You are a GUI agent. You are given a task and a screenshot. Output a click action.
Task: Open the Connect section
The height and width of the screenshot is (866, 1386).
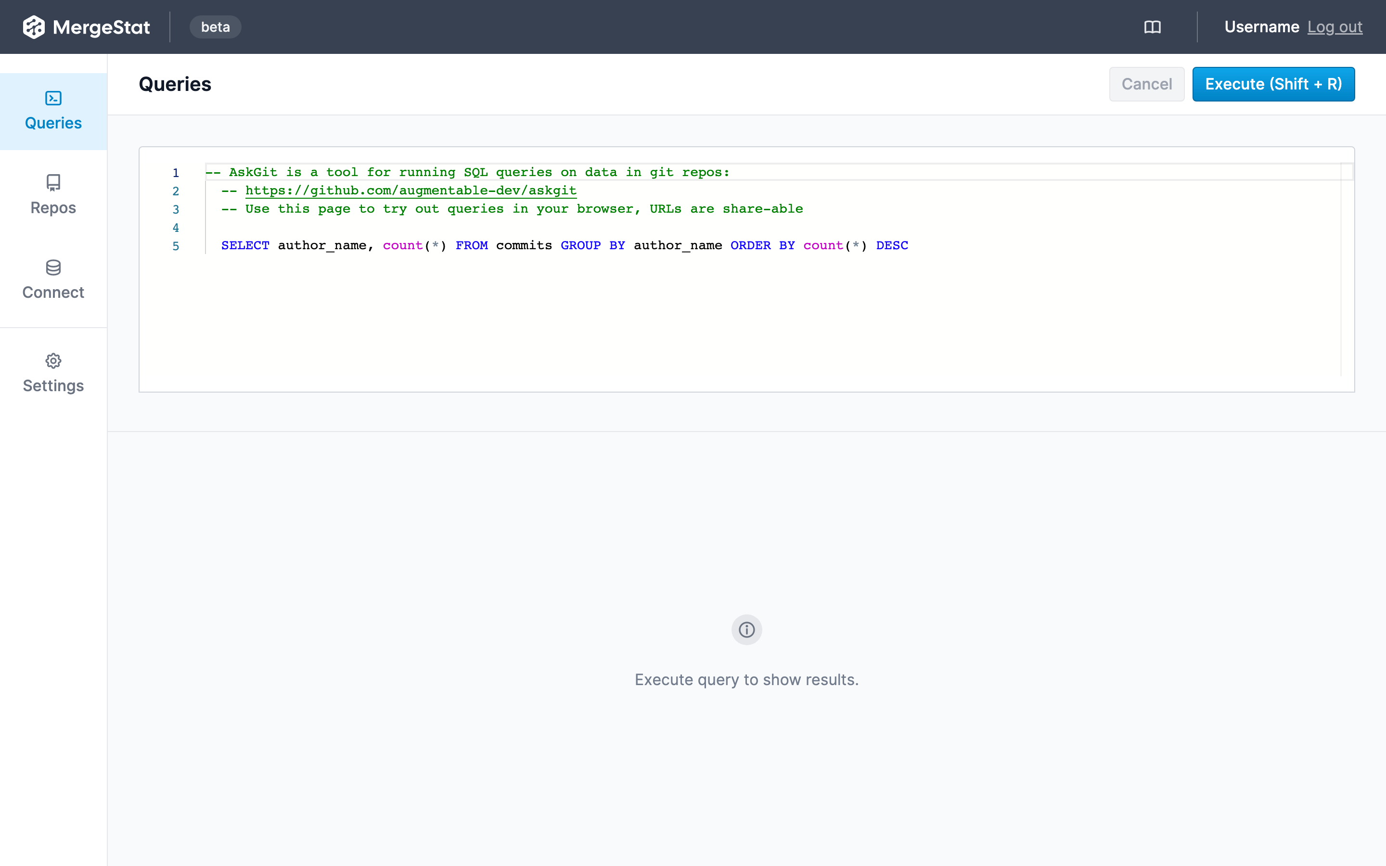pos(53,292)
